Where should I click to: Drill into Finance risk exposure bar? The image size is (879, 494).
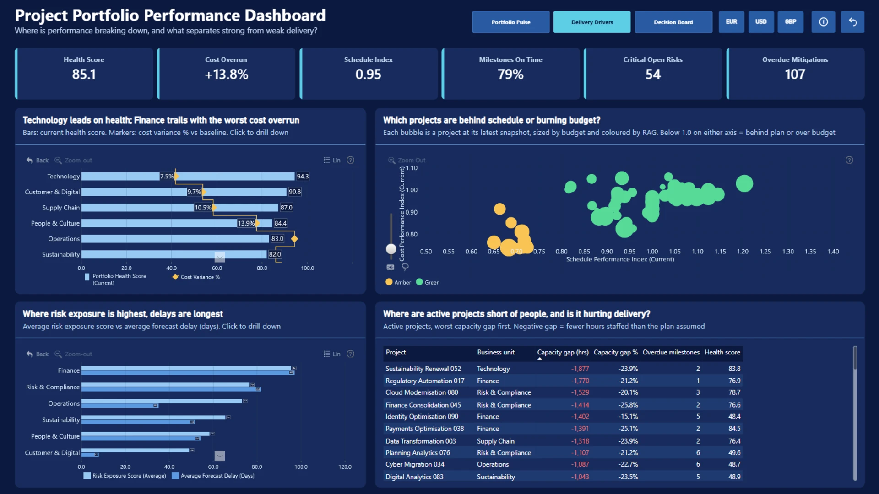186,368
